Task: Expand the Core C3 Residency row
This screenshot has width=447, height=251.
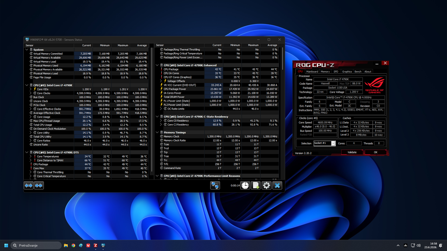Action: coord(161,124)
